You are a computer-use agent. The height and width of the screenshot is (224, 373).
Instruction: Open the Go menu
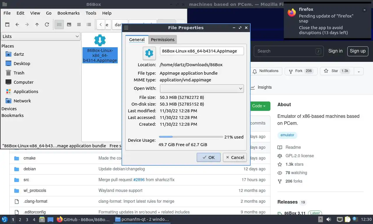coord(49,13)
